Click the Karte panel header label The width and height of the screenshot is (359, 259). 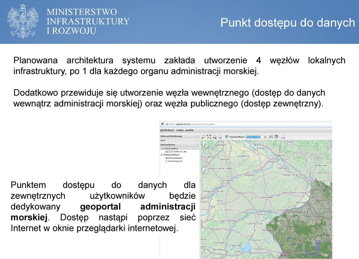[x=163, y=140]
